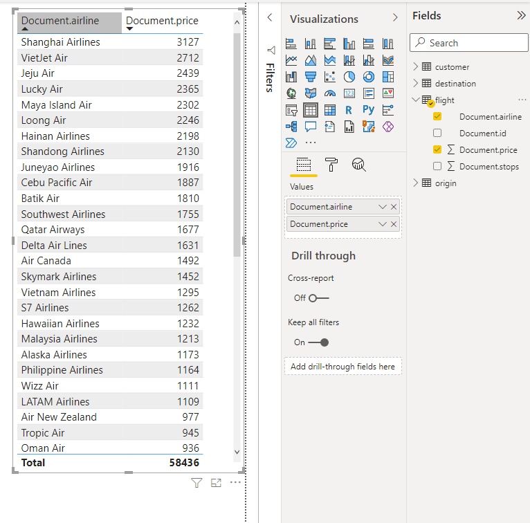Select the Table visualization

tap(310, 110)
